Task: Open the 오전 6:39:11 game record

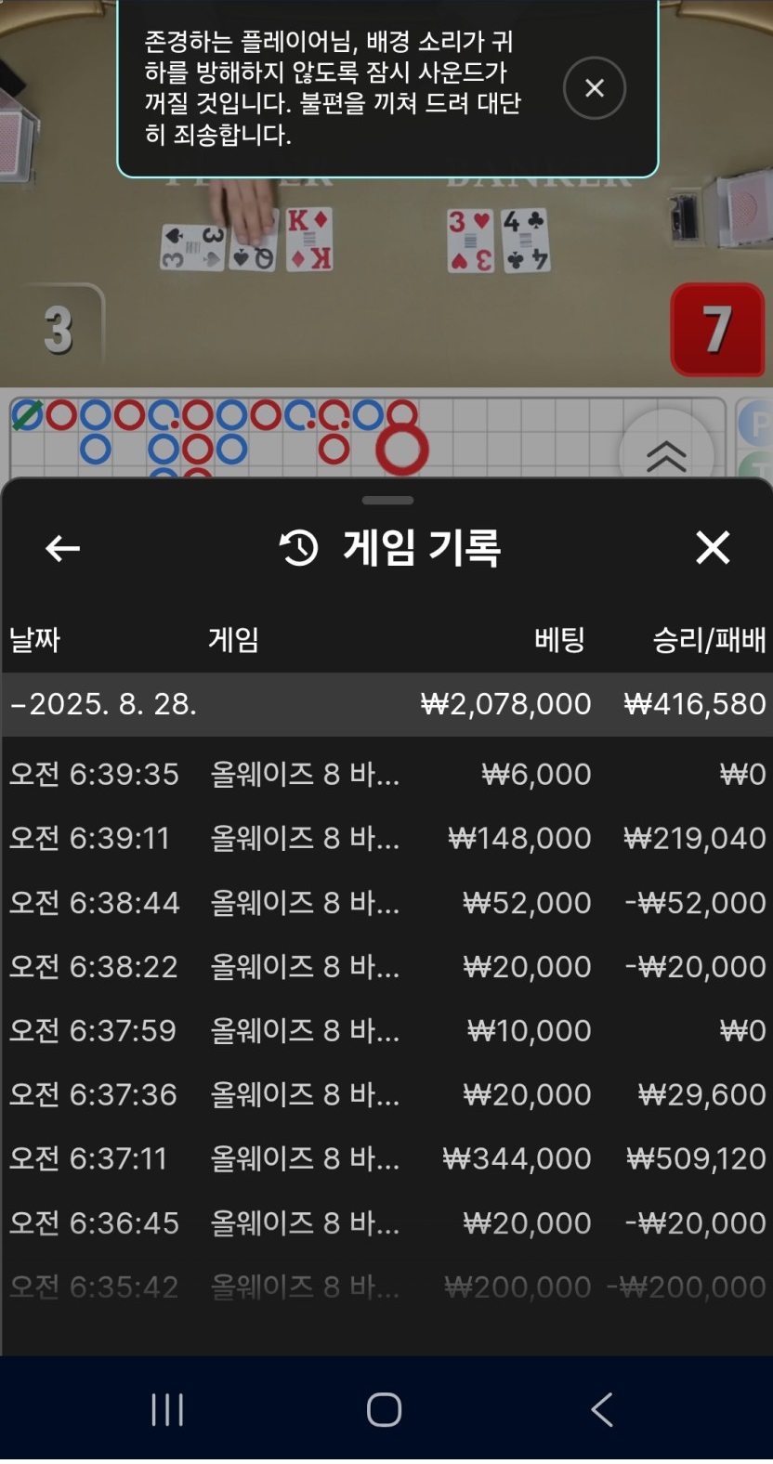Action: (x=386, y=838)
